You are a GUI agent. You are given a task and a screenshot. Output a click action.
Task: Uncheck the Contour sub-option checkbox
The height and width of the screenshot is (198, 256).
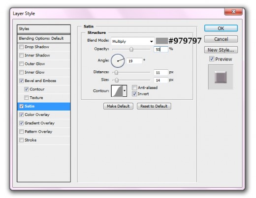coord(26,89)
